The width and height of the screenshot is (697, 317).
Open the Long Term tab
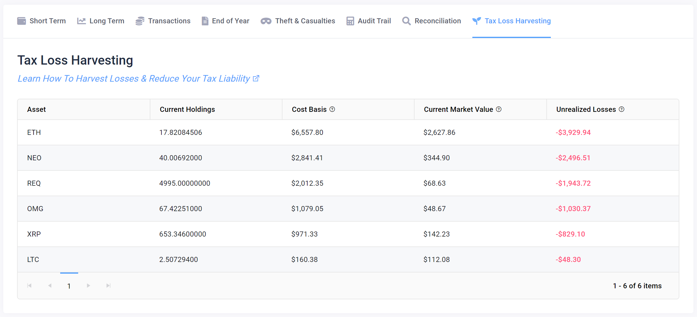click(101, 21)
